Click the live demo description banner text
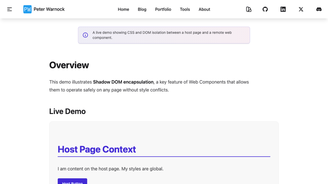 point(162,35)
